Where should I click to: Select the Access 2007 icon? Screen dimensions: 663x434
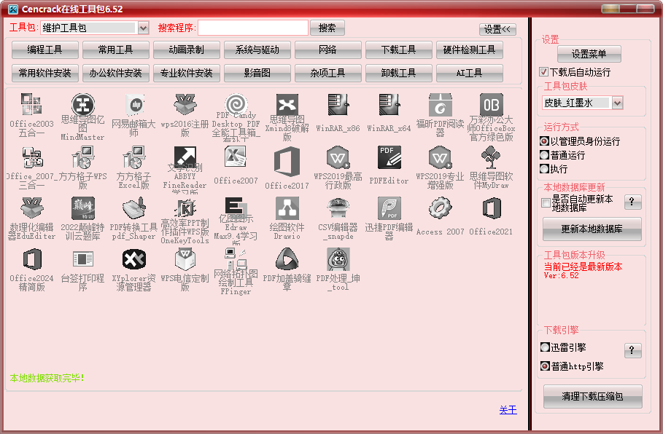(439, 210)
